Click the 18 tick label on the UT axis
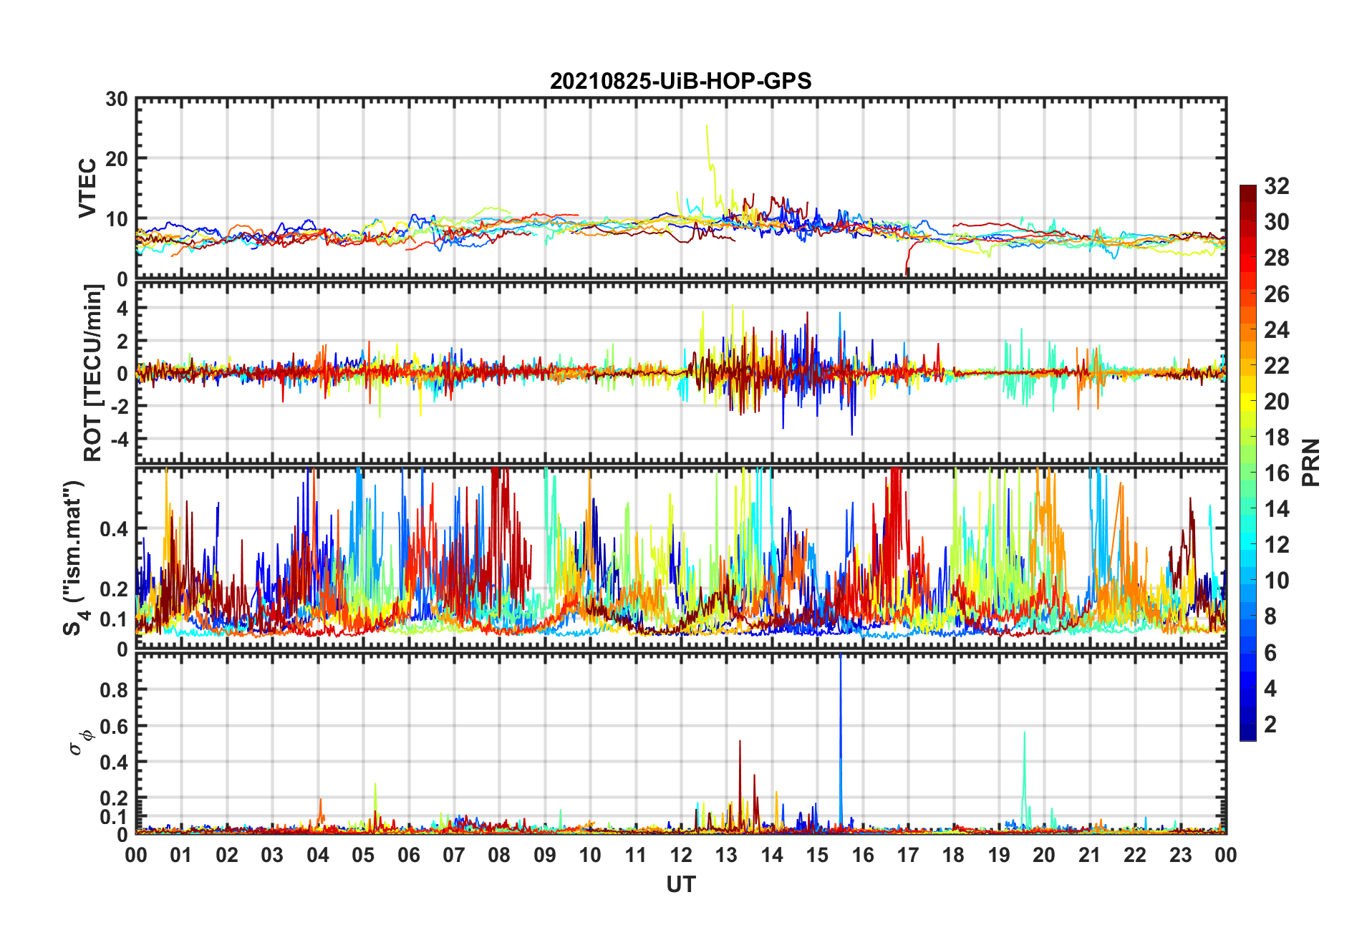This screenshot has width=1362, height=925. pyautogui.click(x=953, y=855)
